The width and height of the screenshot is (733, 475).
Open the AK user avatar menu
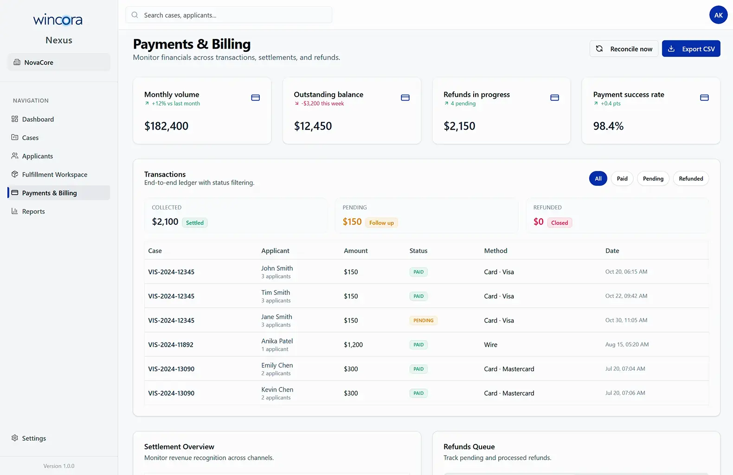tap(718, 15)
